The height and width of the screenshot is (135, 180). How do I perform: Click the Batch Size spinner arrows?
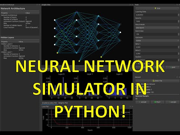[x=178, y=34]
